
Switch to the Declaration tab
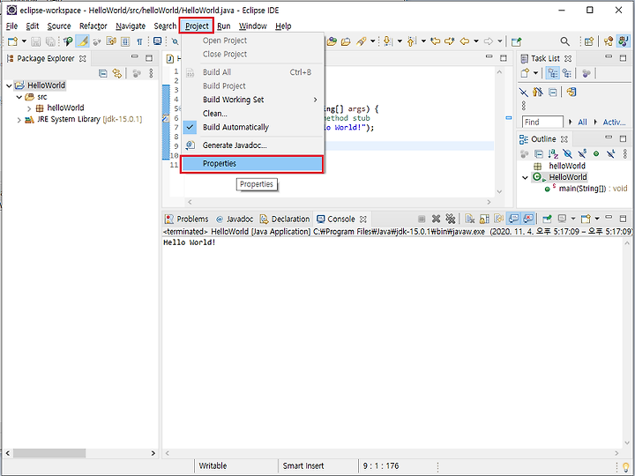point(285,219)
